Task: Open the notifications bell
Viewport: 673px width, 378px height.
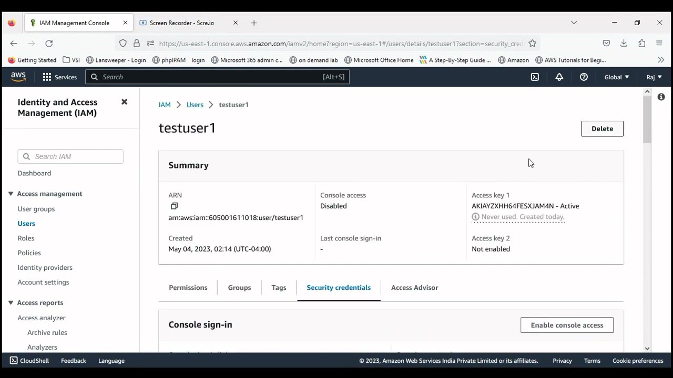Action: coord(559,77)
